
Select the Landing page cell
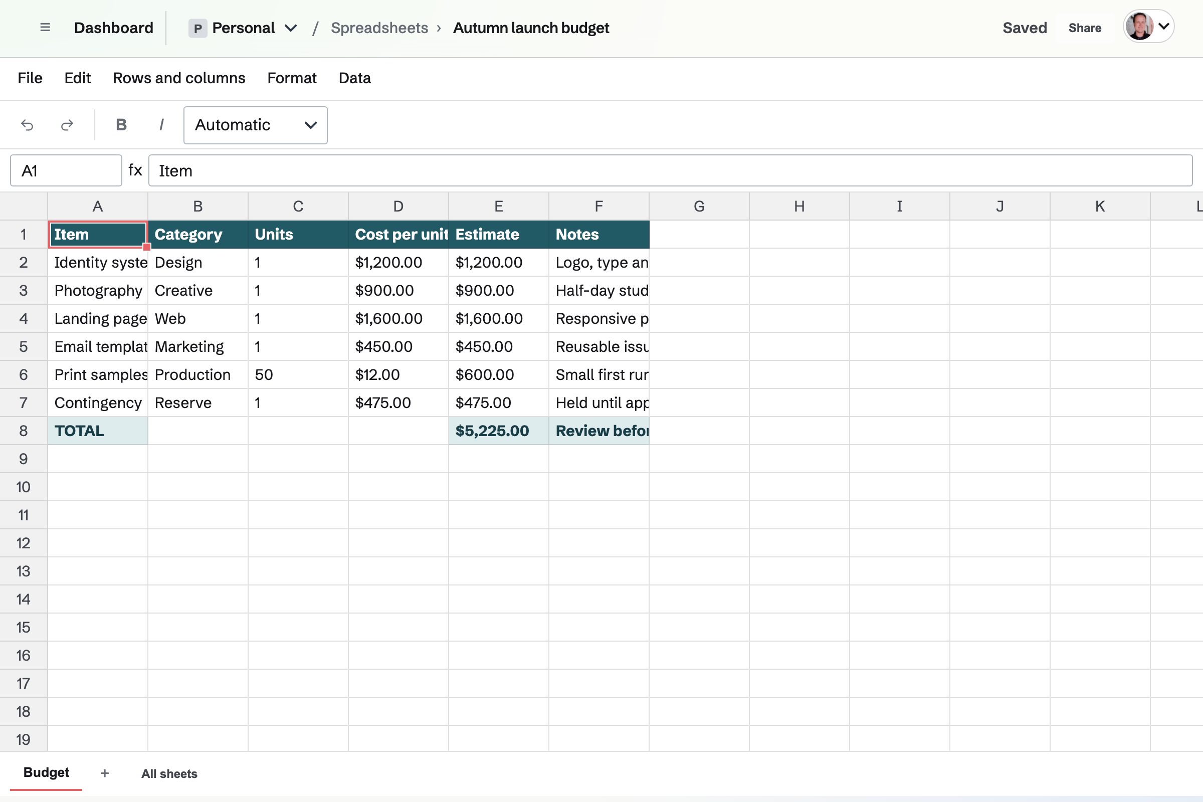pos(98,318)
